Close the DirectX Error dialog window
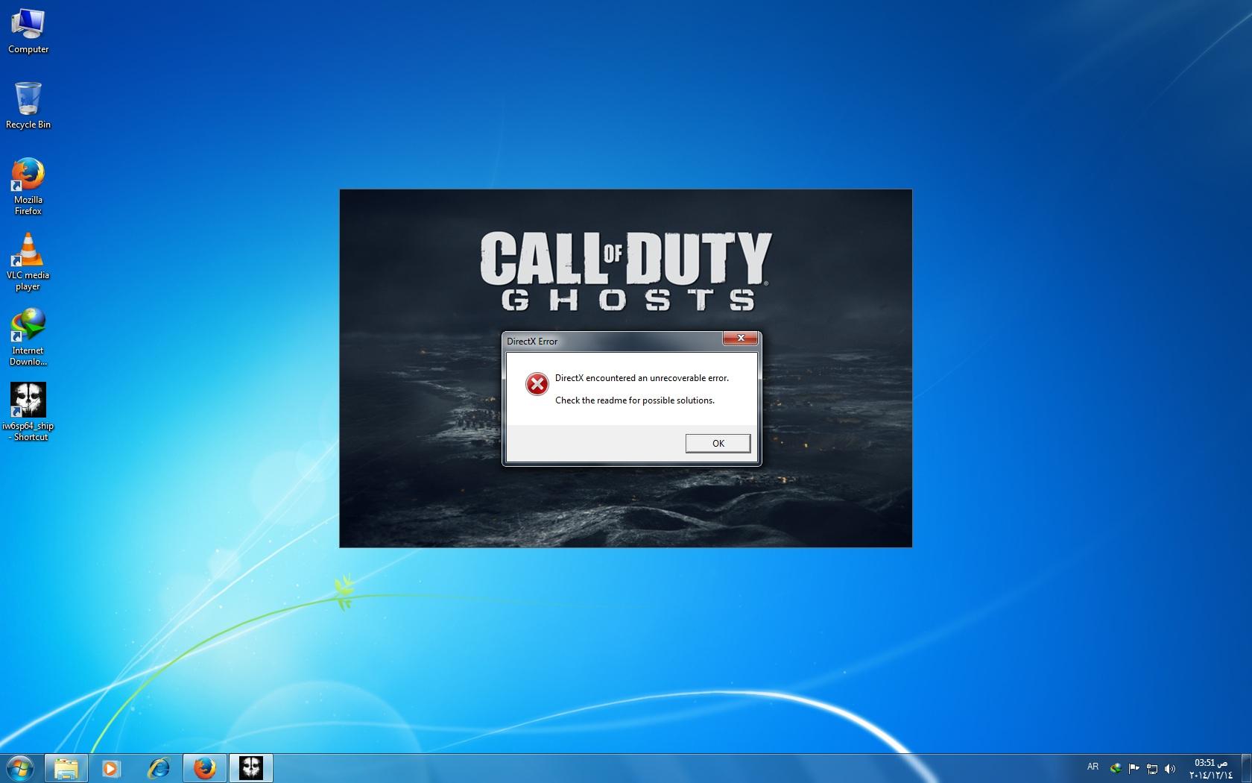 click(740, 339)
